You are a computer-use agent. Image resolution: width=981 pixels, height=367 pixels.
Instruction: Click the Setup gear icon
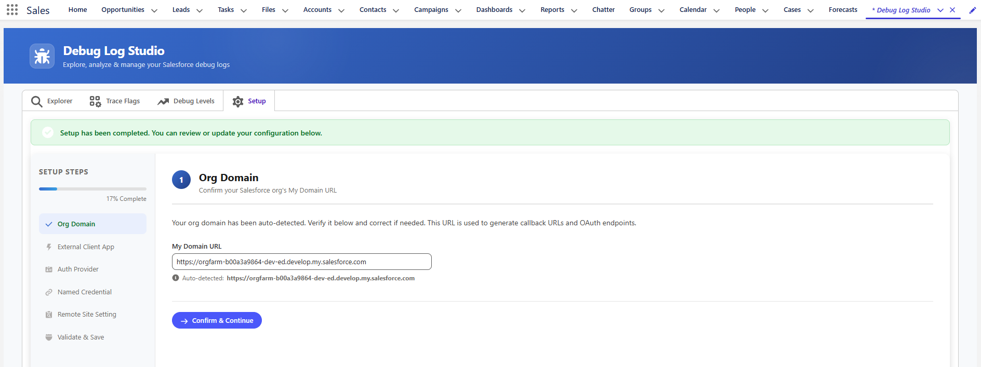(238, 101)
